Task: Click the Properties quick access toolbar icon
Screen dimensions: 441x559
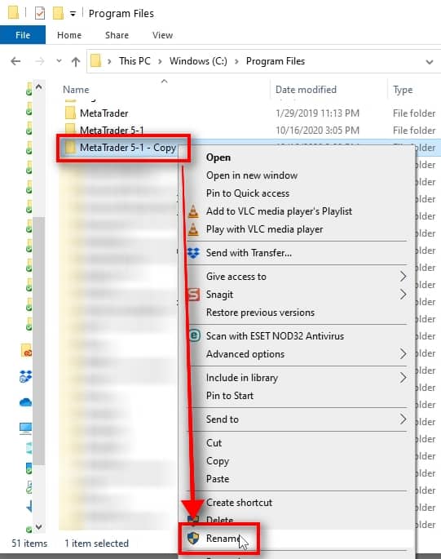Action: (x=40, y=13)
